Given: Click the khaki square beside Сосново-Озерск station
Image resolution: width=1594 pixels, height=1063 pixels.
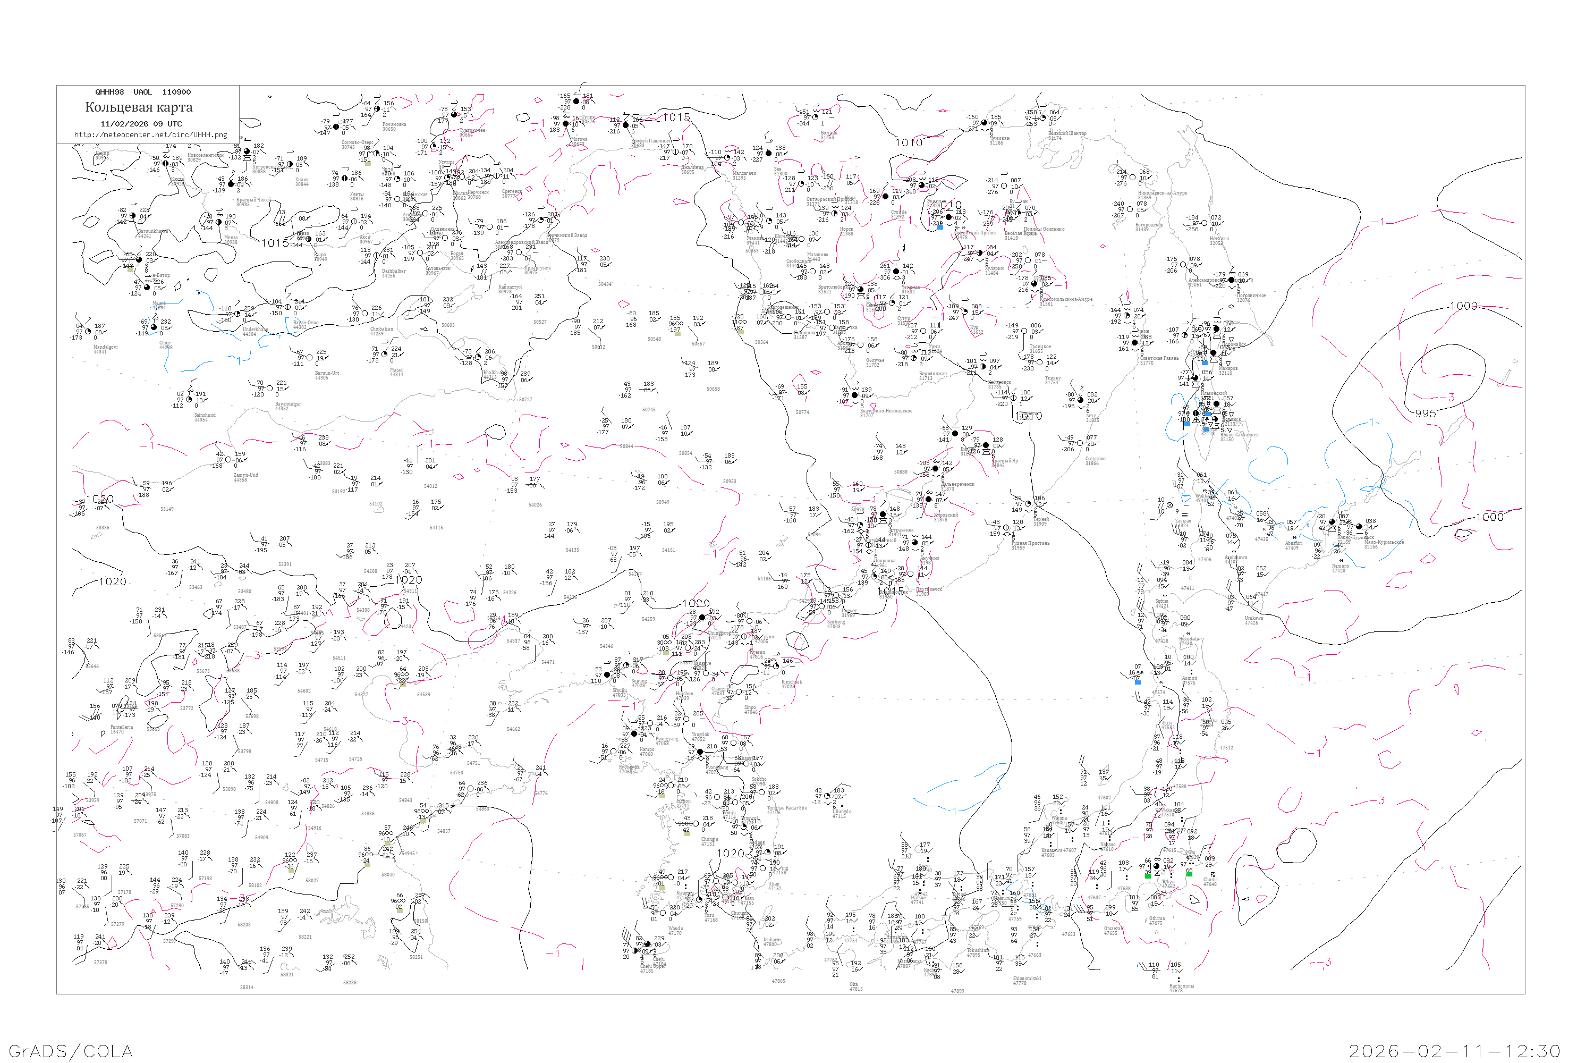Looking at the screenshot, I should point(368,163).
